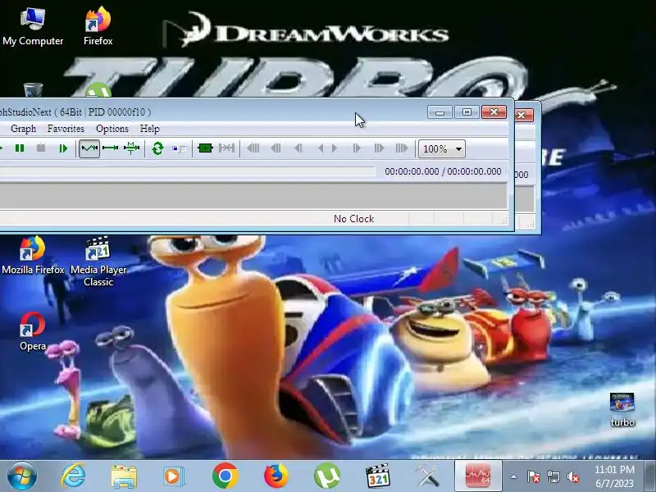Viewport: 656px width, 492px height.
Task: Toggle the Intelligent Connect mode icon
Action: click(x=89, y=148)
